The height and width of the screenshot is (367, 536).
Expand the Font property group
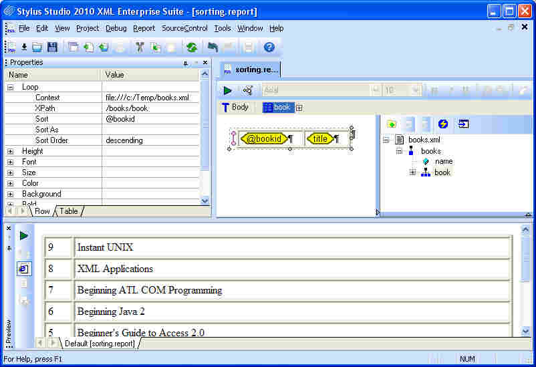11,162
